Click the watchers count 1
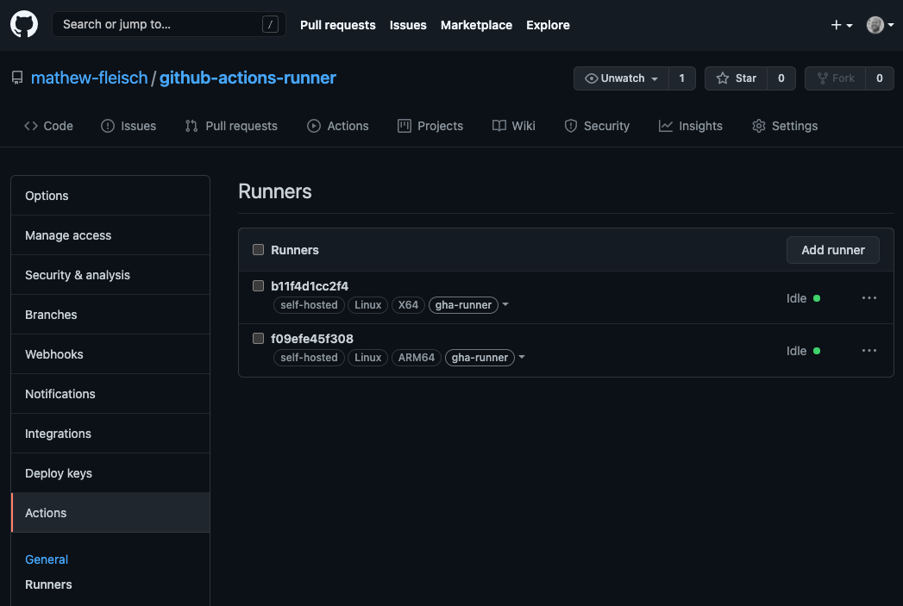Viewport: 903px width, 606px height. tap(682, 78)
